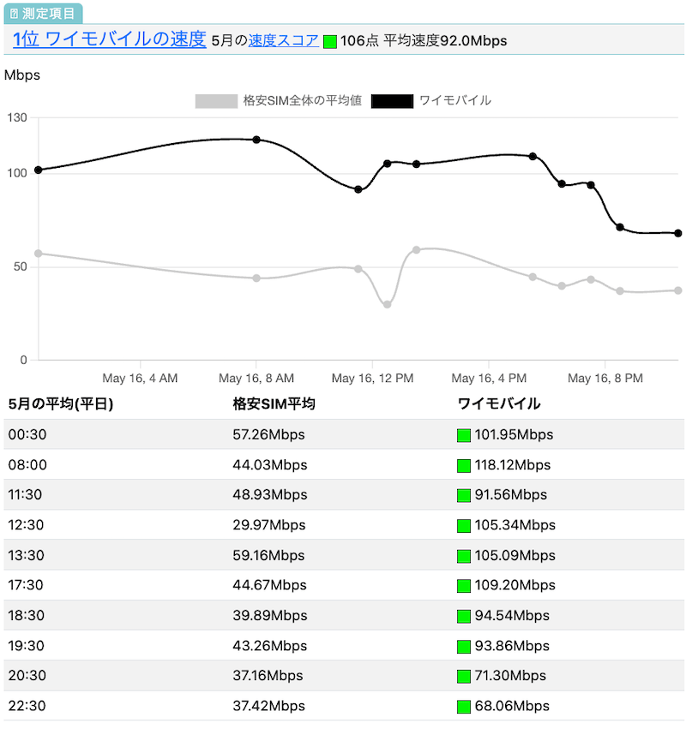Viewport: 686px width, 729px height.
Task: Select the gray data point at 8 AM
Action: click(256, 278)
